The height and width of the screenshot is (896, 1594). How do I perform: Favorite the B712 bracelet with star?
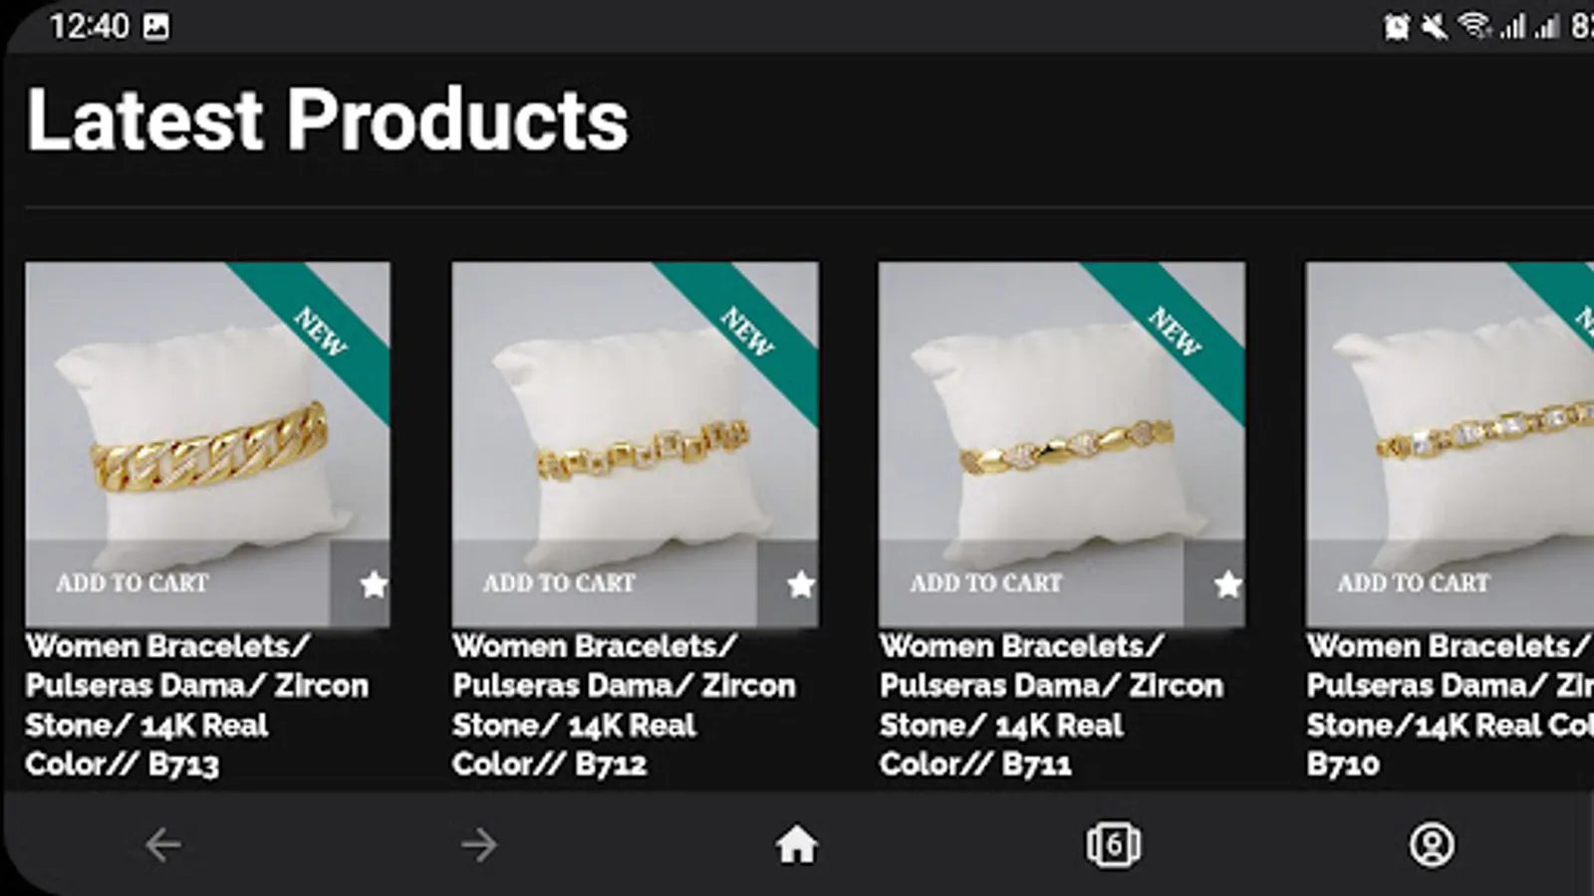pyautogui.click(x=800, y=584)
